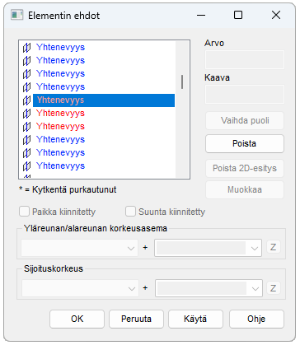Image resolution: width=300 pixels, height=345 pixels.
Task: Click into the Arvo value field
Action: tap(245, 59)
